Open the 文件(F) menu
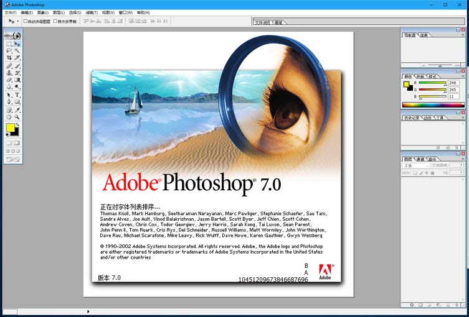This screenshot has height=317, width=469. (x=10, y=12)
